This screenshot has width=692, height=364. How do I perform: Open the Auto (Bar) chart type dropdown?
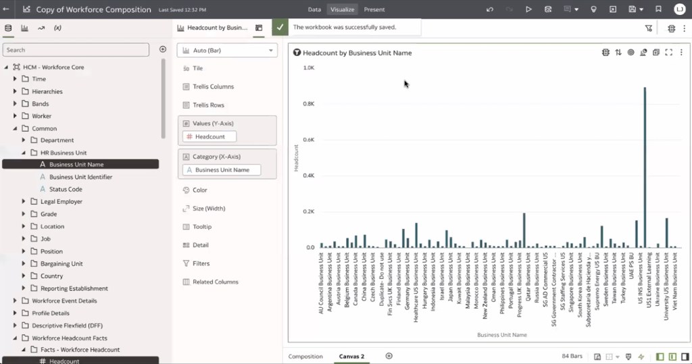[x=227, y=51]
